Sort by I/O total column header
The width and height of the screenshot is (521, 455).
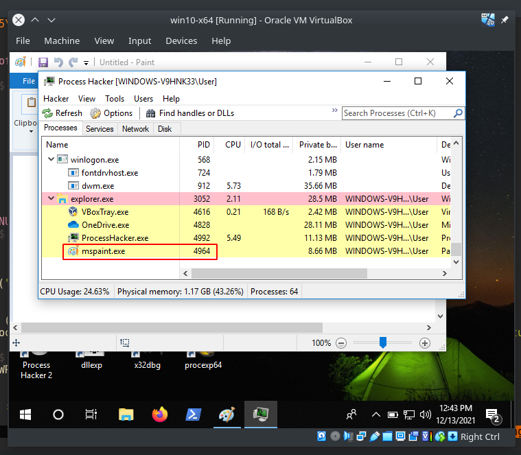click(269, 145)
